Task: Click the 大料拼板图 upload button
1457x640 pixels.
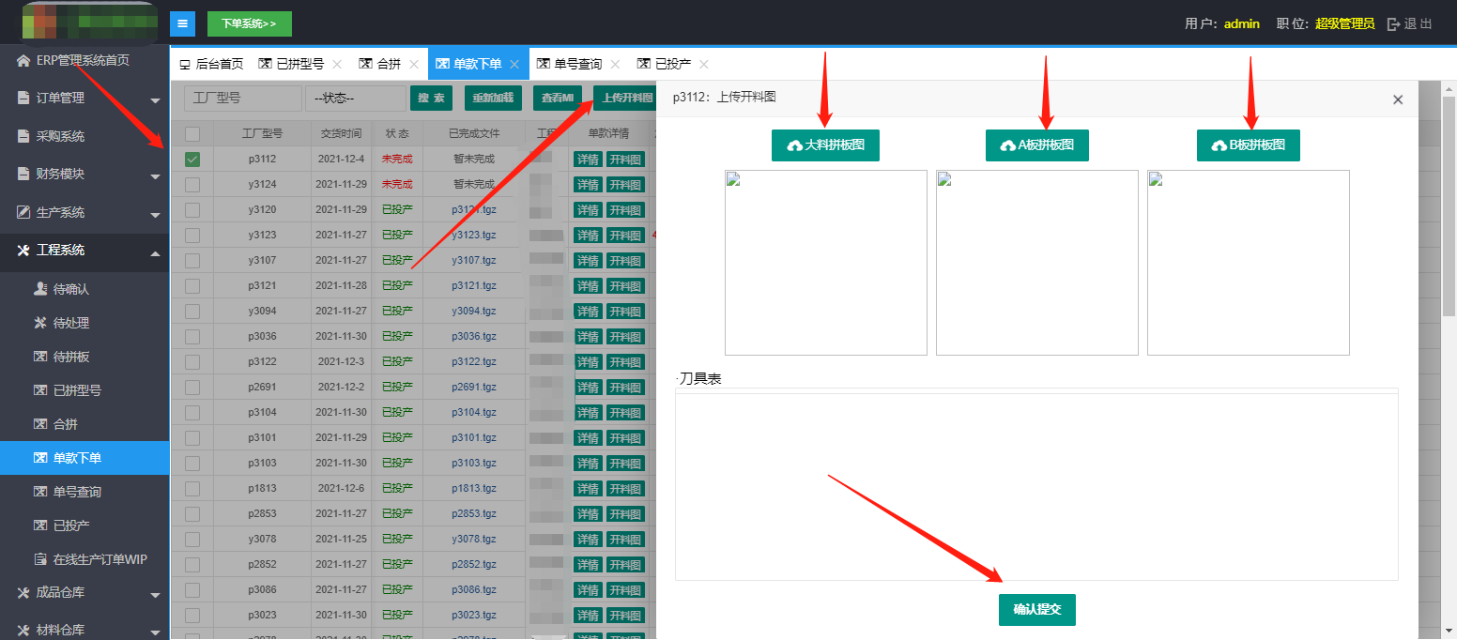Action: (825, 145)
